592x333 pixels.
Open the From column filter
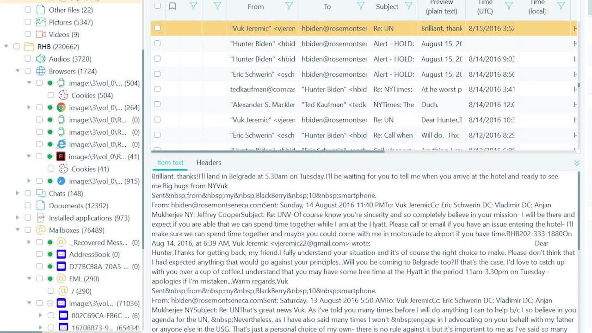pos(289,6)
